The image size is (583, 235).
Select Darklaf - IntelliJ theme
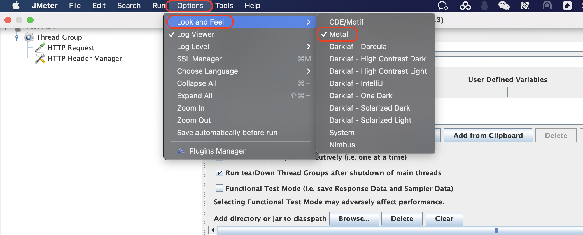[x=375, y=83]
